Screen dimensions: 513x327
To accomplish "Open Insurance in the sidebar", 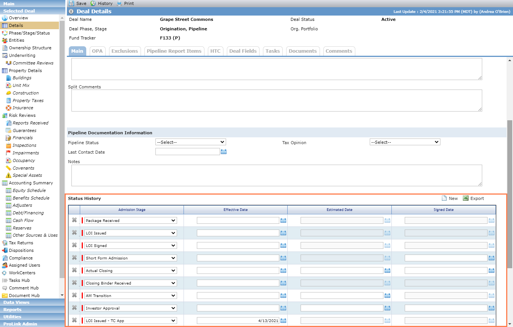I will click(23, 108).
